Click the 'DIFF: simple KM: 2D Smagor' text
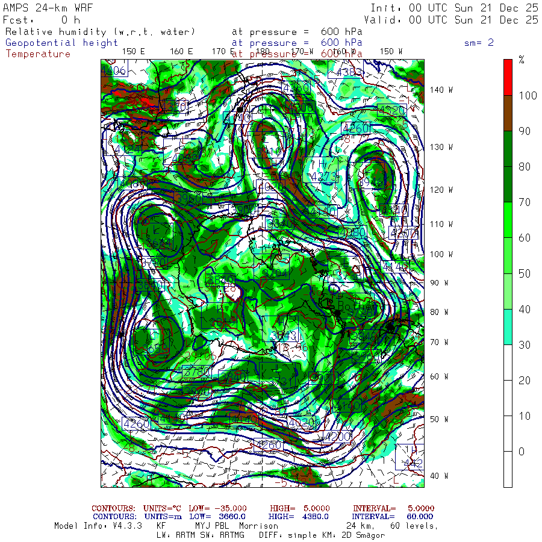Viewport: 542px width, 542px height. click(x=322, y=535)
